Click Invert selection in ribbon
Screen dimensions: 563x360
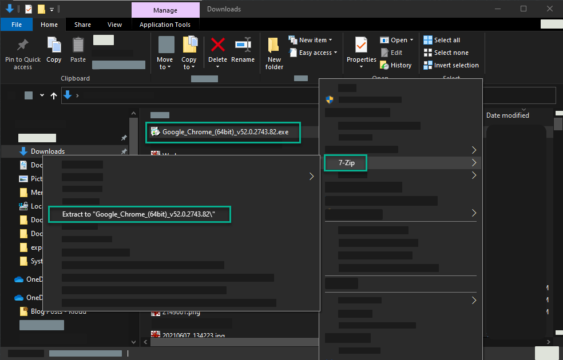(x=451, y=65)
